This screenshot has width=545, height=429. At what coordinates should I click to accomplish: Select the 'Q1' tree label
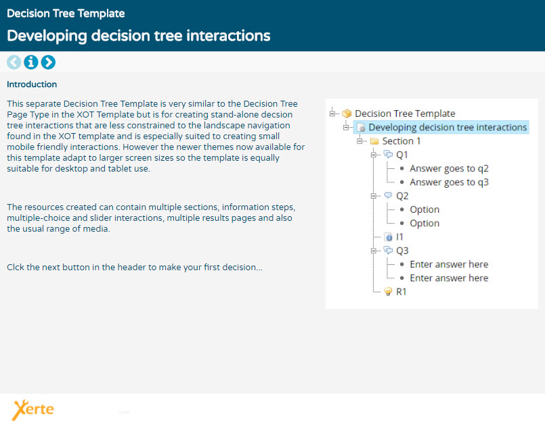click(x=401, y=155)
